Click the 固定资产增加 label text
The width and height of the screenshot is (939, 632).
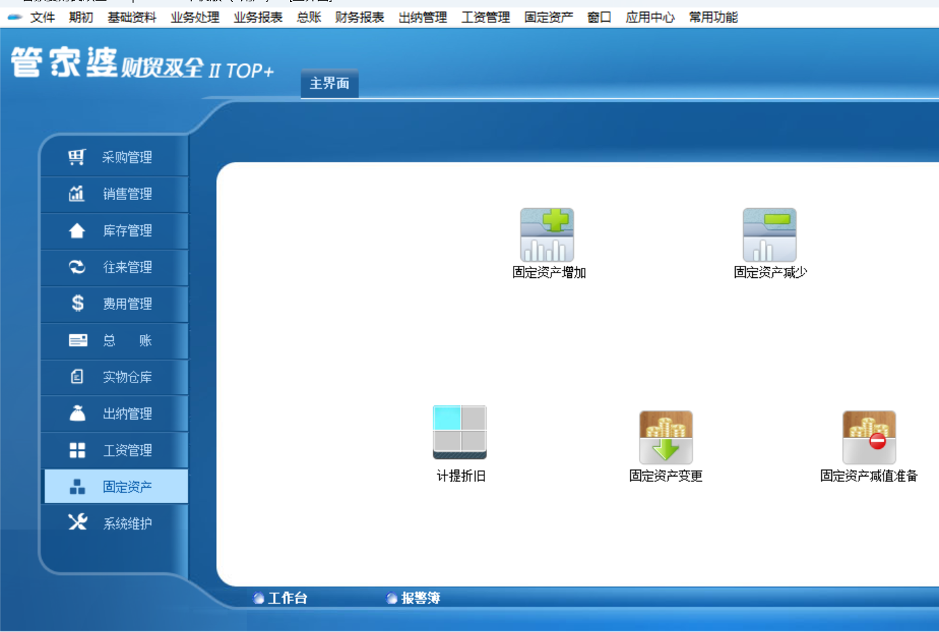click(549, 273)
